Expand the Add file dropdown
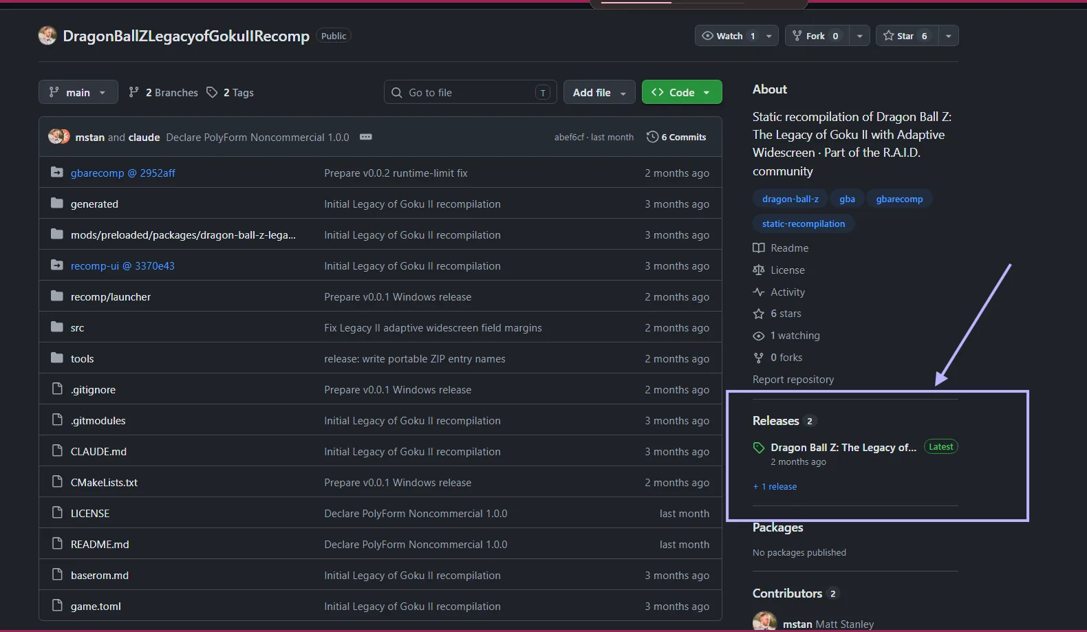The height and width of the screenshot is (632, 1087). [x=599, y=92]
